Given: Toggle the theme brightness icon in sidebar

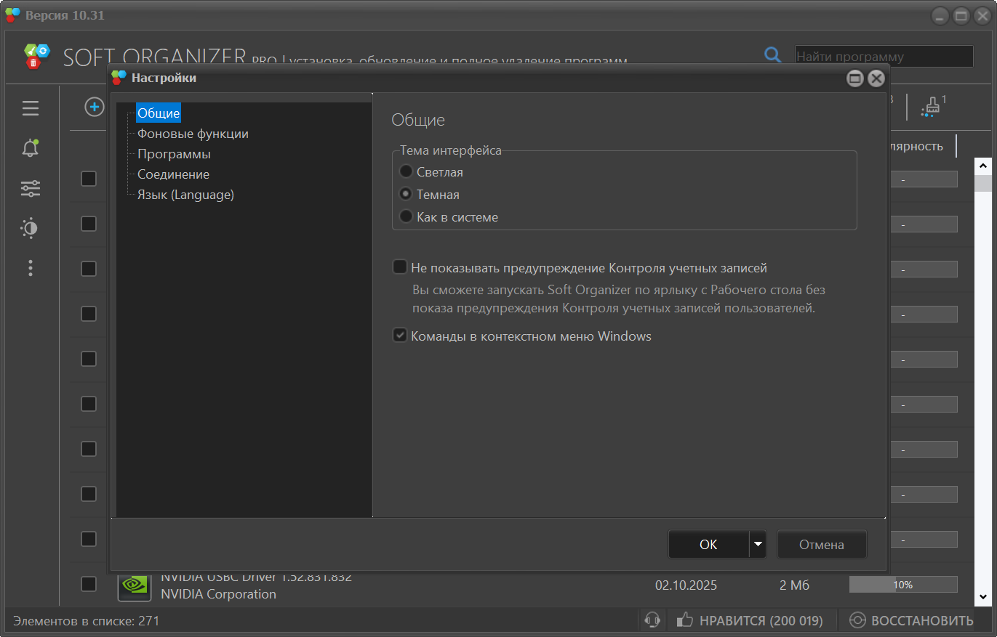Looking at the screenshot, I should click(30, 229).
